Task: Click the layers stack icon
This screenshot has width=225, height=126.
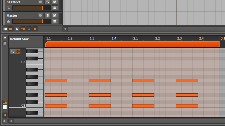Action: coord(5,38)
